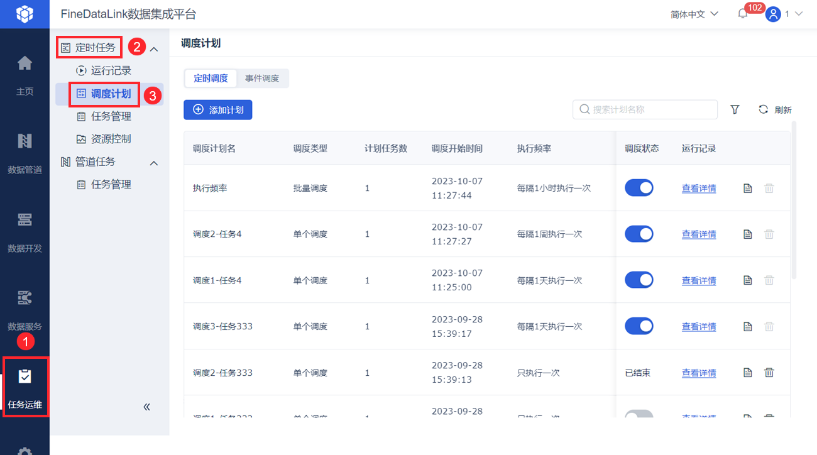Click the 只执行一次 cell for 调度2-任务333
Image resolution: width=817 pixels, height=455 pixels.
pos(539,373)
